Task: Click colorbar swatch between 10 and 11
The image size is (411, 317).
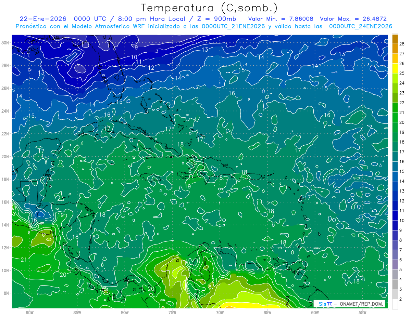Action: click(395, 216)
